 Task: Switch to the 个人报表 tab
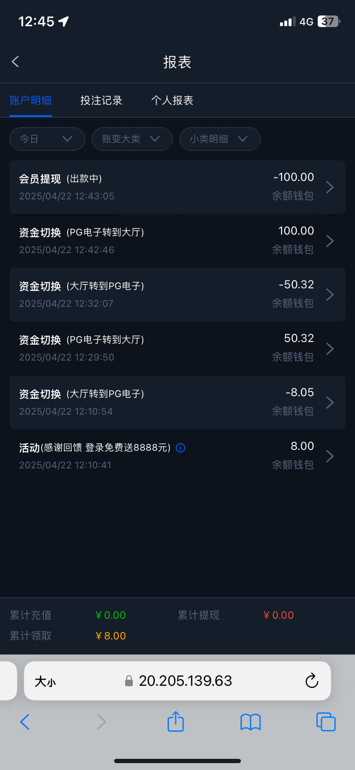(172, 101)
